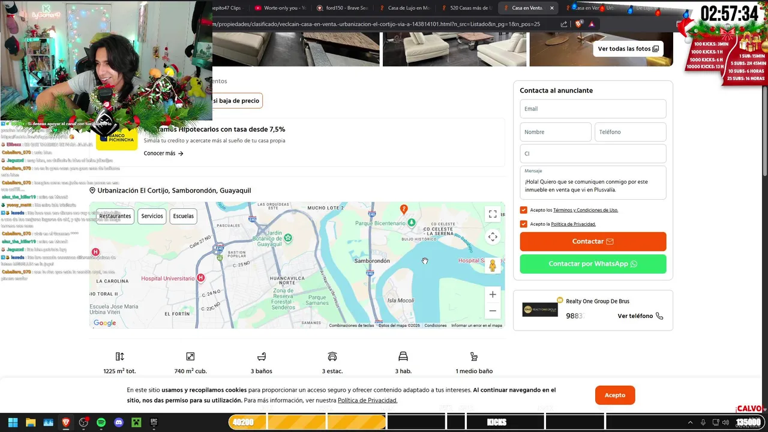Screen dimensions: 768x432
Task: Accept cookies with Acepto button
Action: point(615,395)
